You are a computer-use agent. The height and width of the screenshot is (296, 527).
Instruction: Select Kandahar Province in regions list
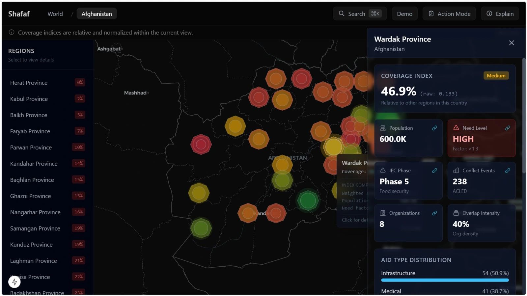pos(47,163)
